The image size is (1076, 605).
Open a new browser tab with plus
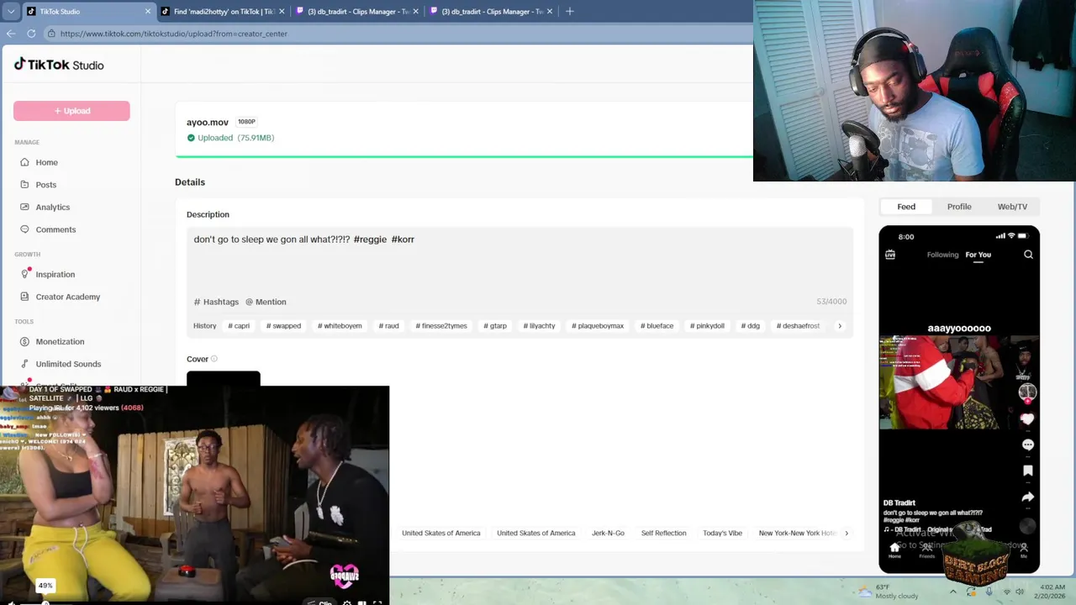coord(570,11)
